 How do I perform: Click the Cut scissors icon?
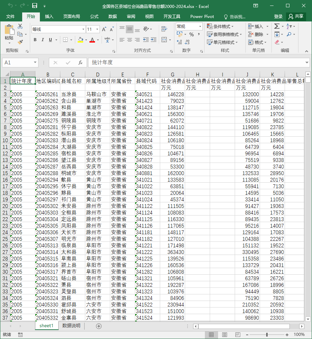pyautogui.click(x=20, y=26)
